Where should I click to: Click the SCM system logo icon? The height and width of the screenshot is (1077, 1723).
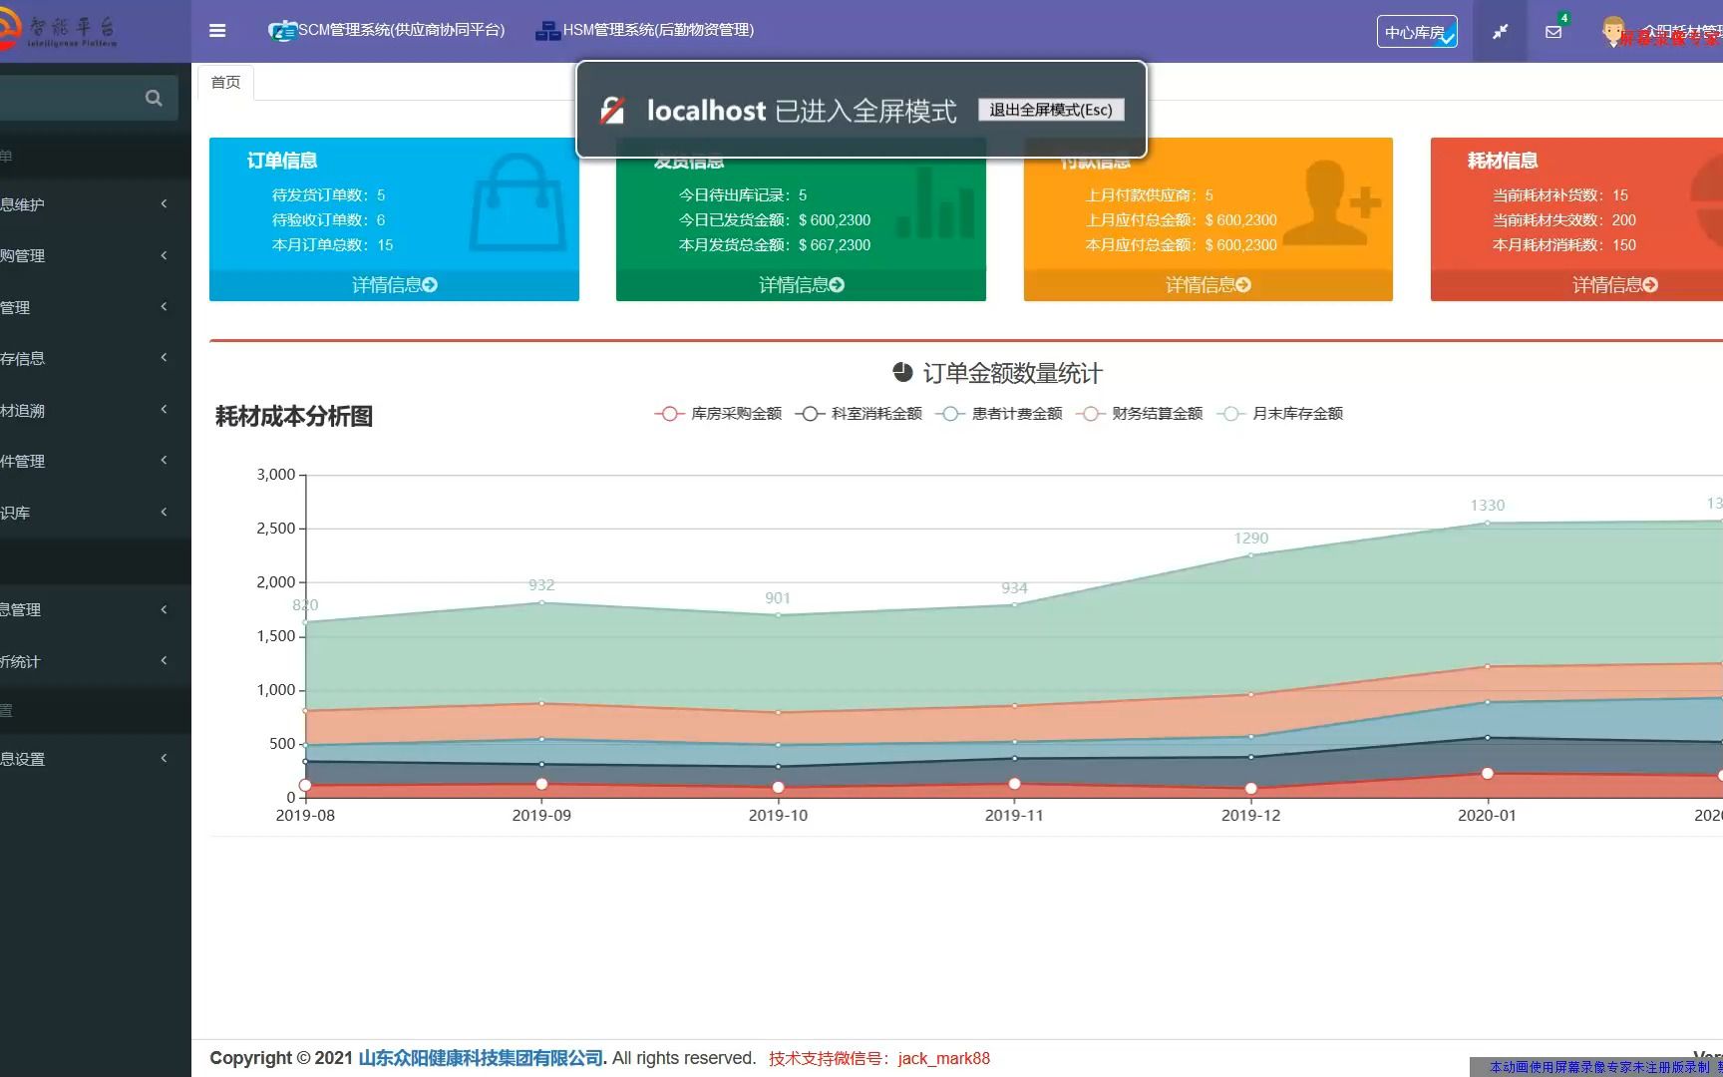coord(281,31)
